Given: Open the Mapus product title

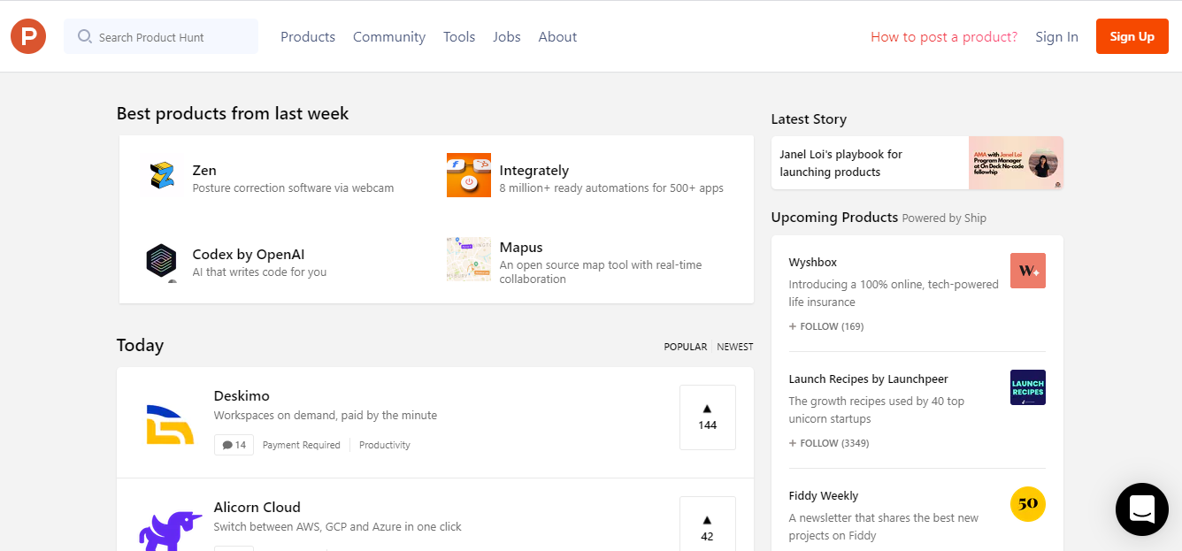Looking at the screenshot, I should (521, 248).
